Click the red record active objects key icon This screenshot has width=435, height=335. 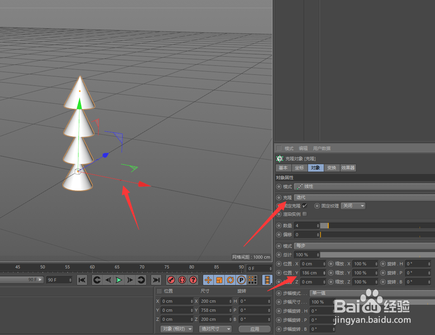[x=171, y=280]
